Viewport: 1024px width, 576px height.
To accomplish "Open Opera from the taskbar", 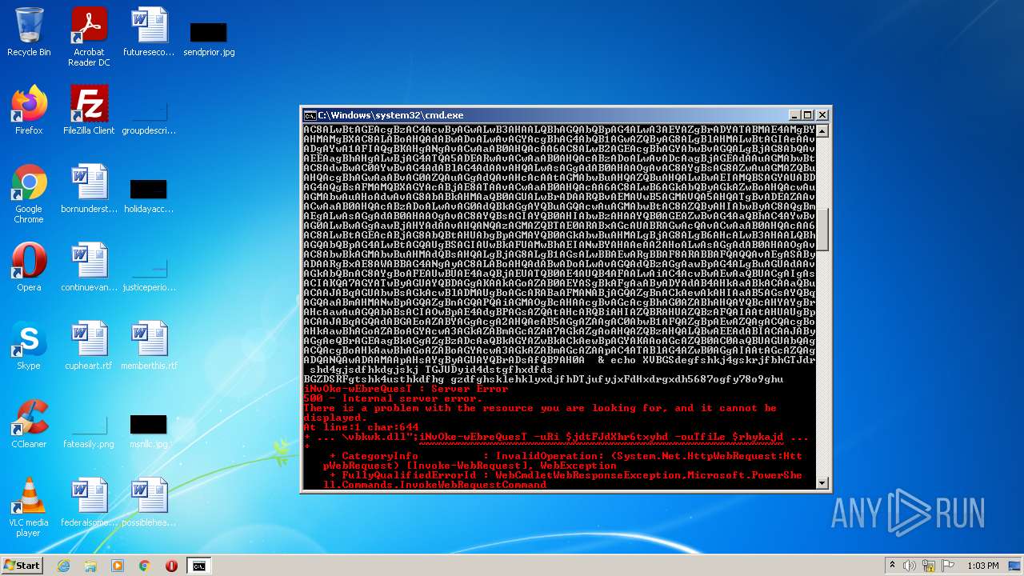I will [x=171, y=566].
